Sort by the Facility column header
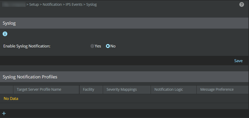 pos(91,90)
